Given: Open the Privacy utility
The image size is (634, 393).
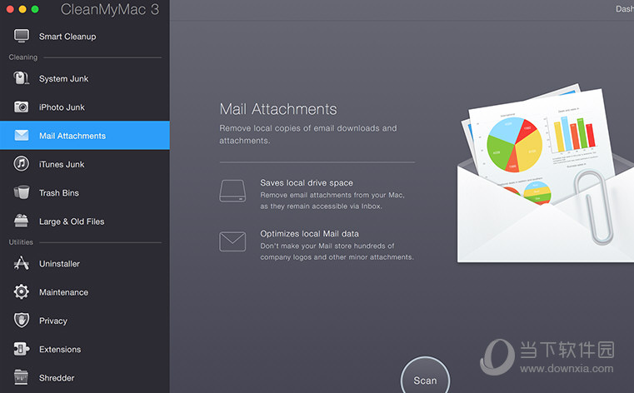Looking at the screenshot, I should (x=85, y=321).
